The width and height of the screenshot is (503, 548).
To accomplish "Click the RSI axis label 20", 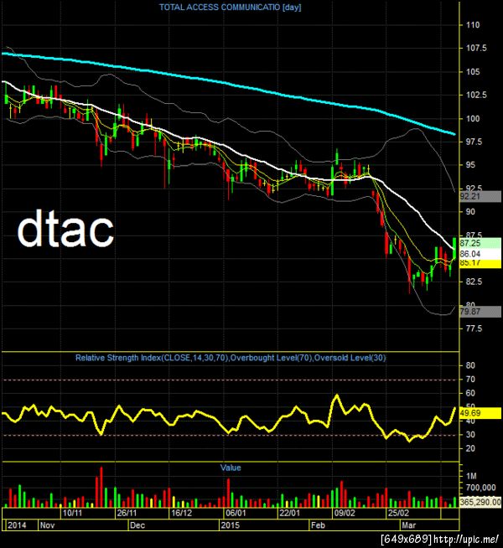I will 470,448.
